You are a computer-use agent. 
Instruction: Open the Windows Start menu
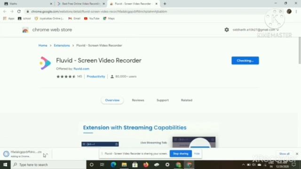[5, 165]
